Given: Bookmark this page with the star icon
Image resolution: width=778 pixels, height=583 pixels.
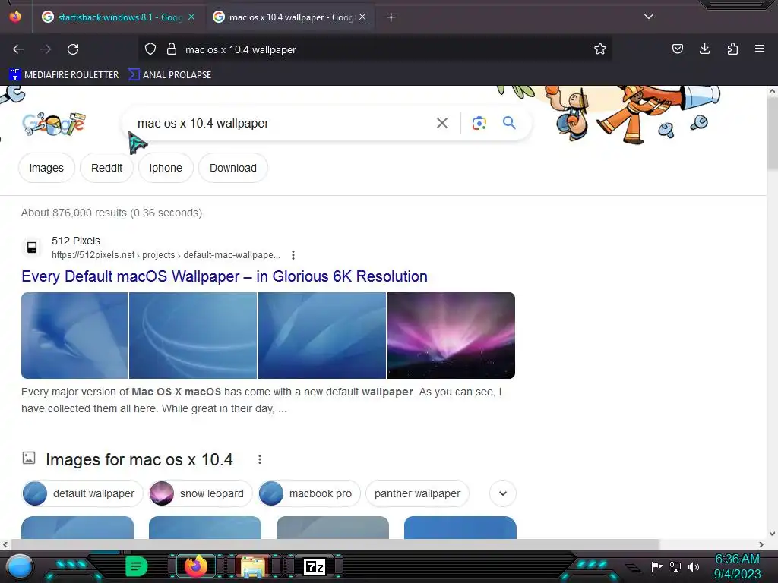Looking at the screenshot, I should tap(600, 49).
